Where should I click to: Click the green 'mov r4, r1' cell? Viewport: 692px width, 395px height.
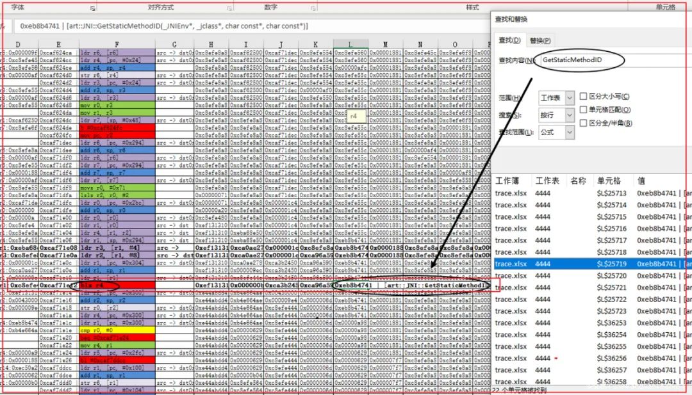(117, 345)
